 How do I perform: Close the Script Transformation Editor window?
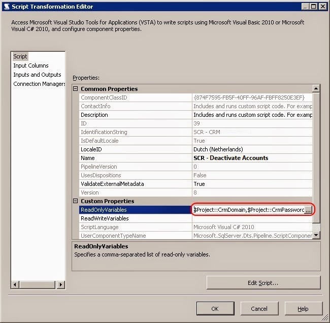pyautogui.click(x=322, y=7)
